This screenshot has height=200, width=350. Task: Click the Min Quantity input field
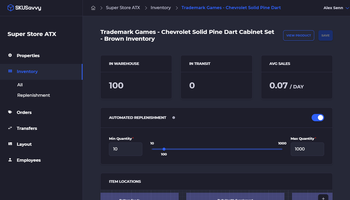click(x=126, y=149)
